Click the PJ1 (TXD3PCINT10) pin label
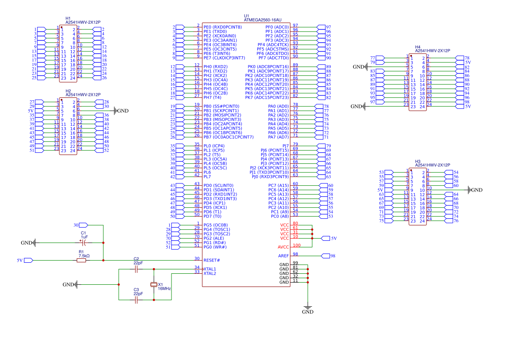This screenshot has height=364, width=514. (x=269, y=173)
